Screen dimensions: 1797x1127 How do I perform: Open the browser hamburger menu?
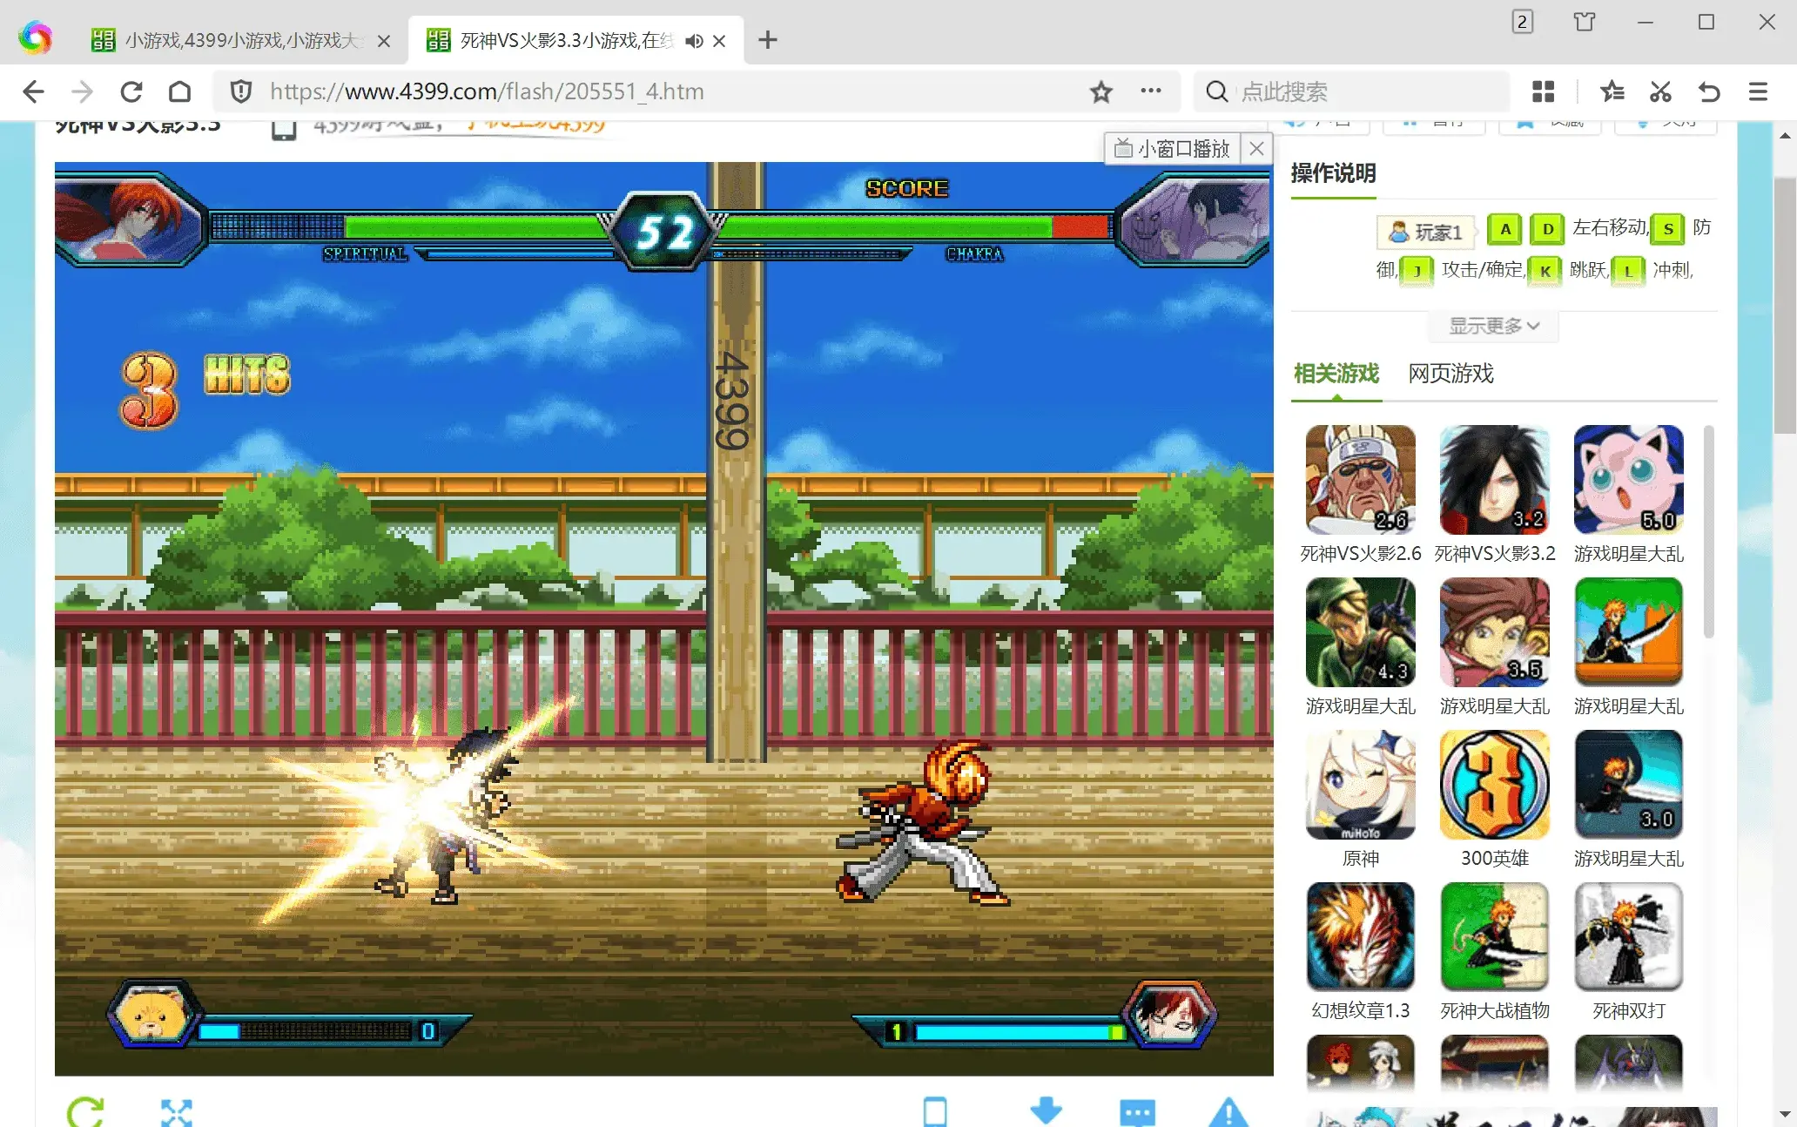pos(1758,91)
